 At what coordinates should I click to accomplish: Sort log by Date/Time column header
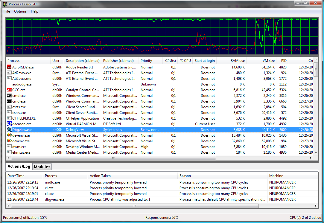pos(25,176)
